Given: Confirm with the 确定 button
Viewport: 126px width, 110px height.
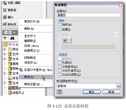Looking at the screenshot, I should [92, 92].
